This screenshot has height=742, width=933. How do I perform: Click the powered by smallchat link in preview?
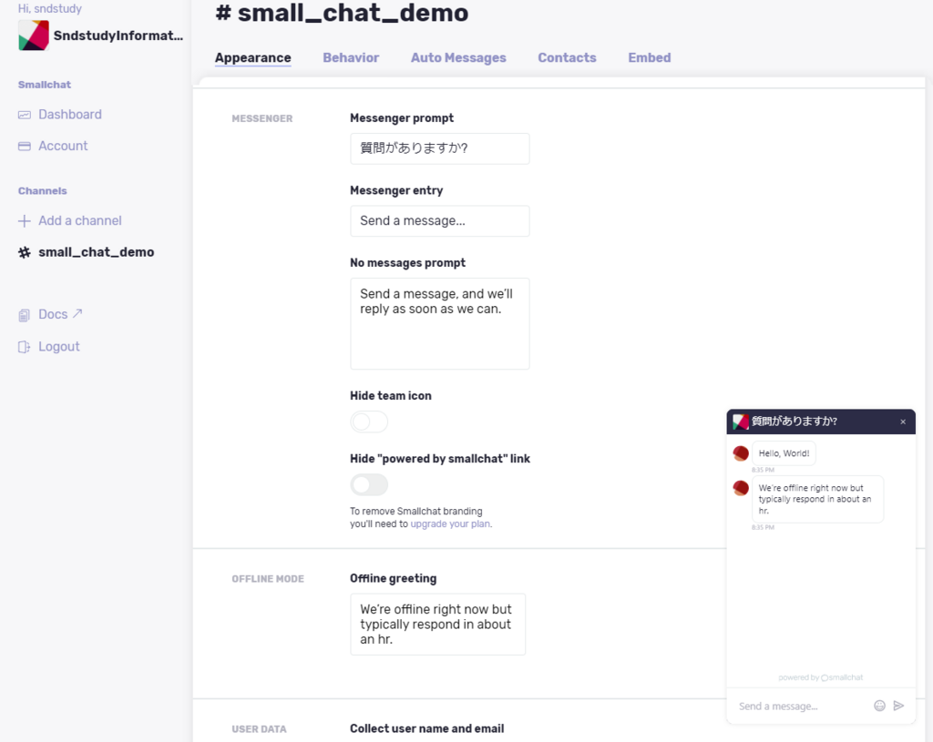[x=821, y=677]
